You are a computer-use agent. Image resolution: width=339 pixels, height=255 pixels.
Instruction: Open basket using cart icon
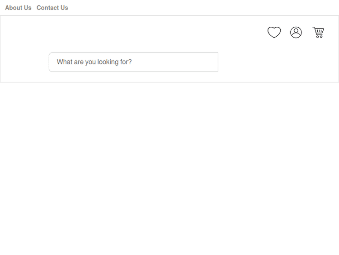pyautogui.click(x=318, y=32)
